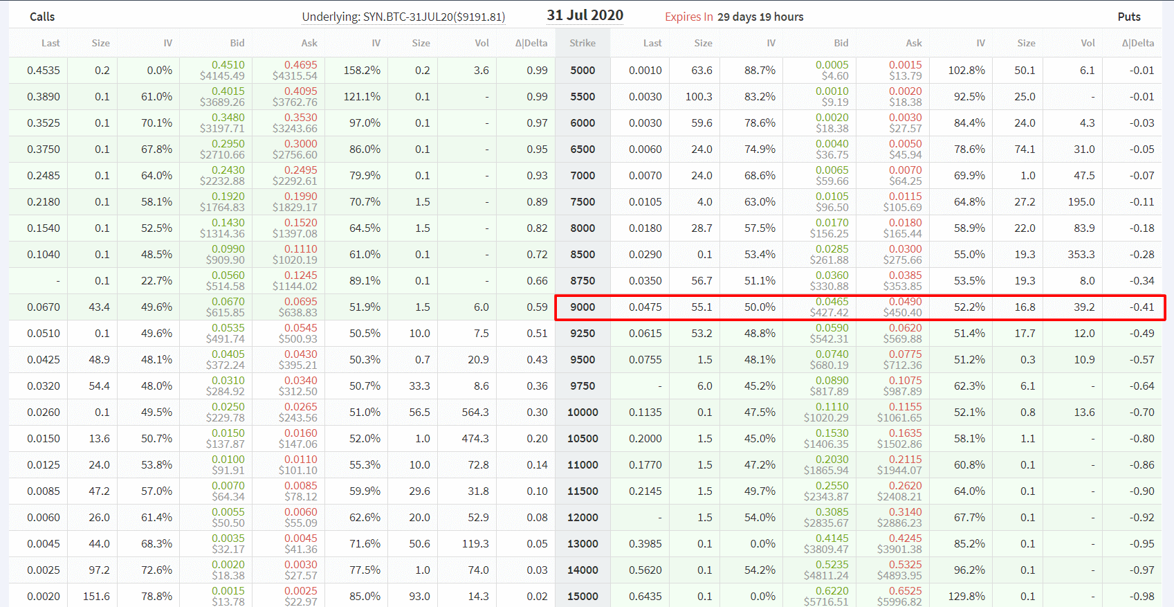Click the Vol header on the Puts side
This screenshot has height=607, width=1174.
pyautogui.click(x=1088, y=43)
